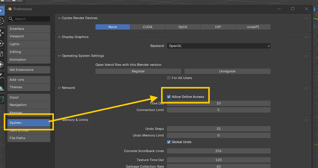Select the Rotate tool in viewport toolbar

click(2, 43)
